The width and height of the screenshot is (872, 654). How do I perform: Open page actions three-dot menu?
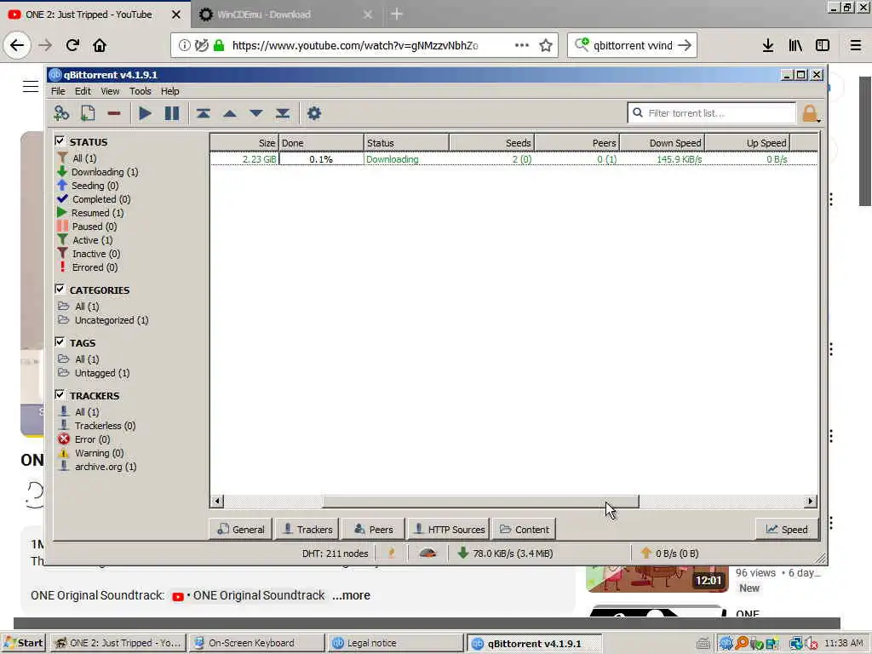[x=522, y=45]
